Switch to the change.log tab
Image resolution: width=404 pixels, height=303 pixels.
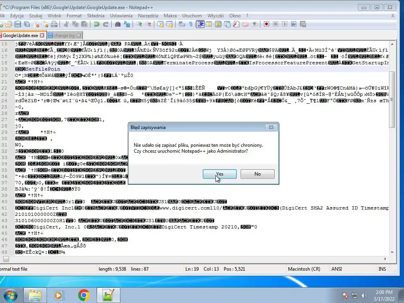coord(64,36)
